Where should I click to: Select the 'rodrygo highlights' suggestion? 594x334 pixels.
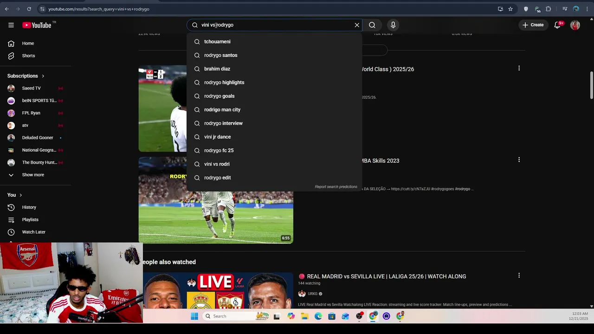coord(274,83)
